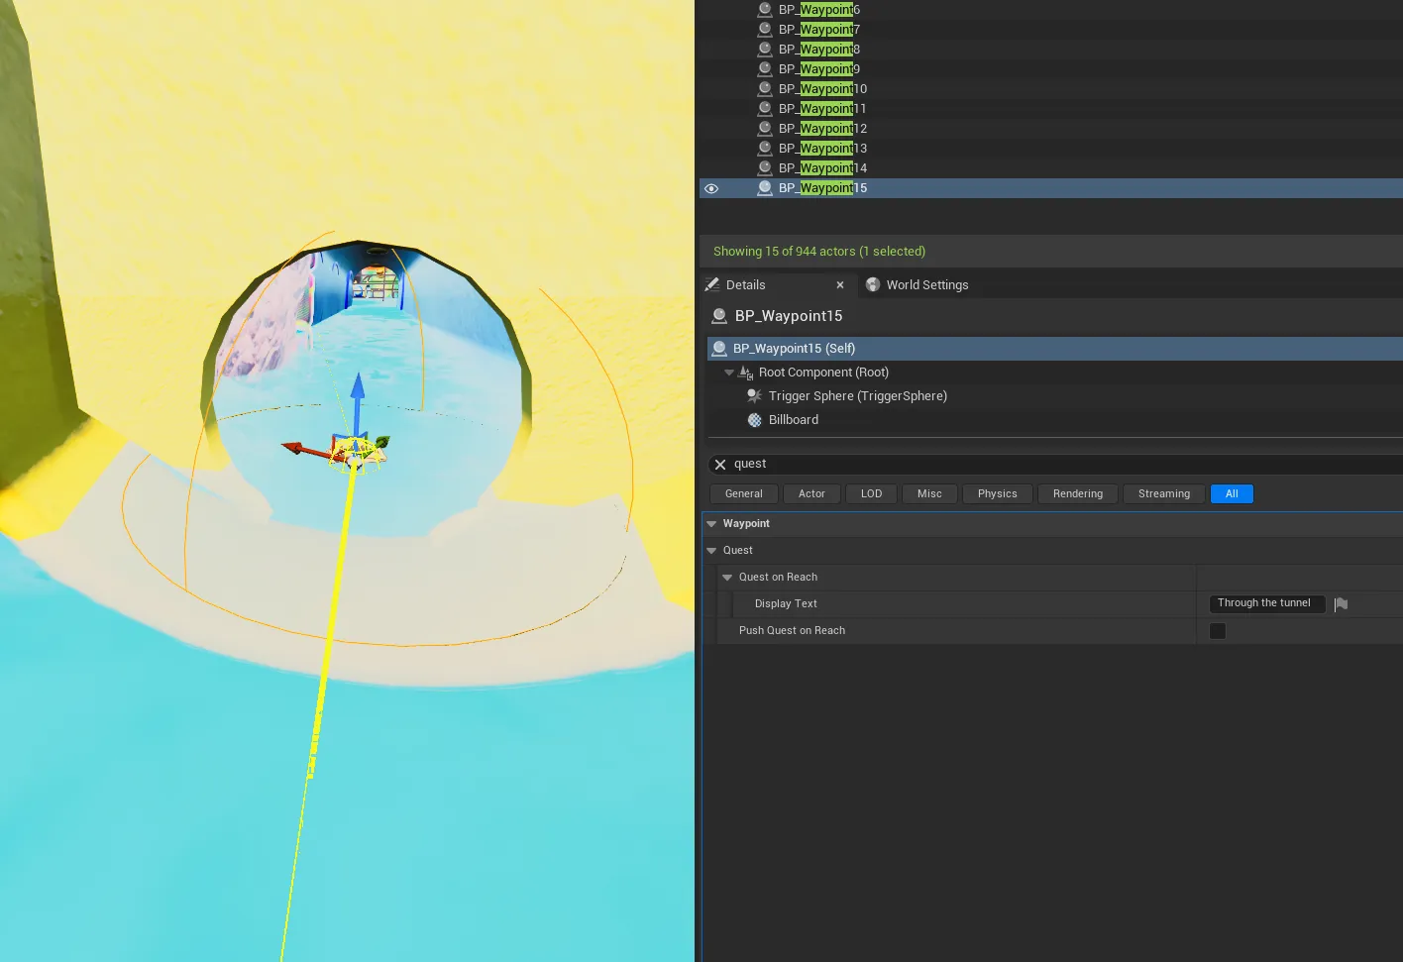The image size is (1403, 962).
Task: Collapse the Waypoint category
Action: click(x=711, y=524)
